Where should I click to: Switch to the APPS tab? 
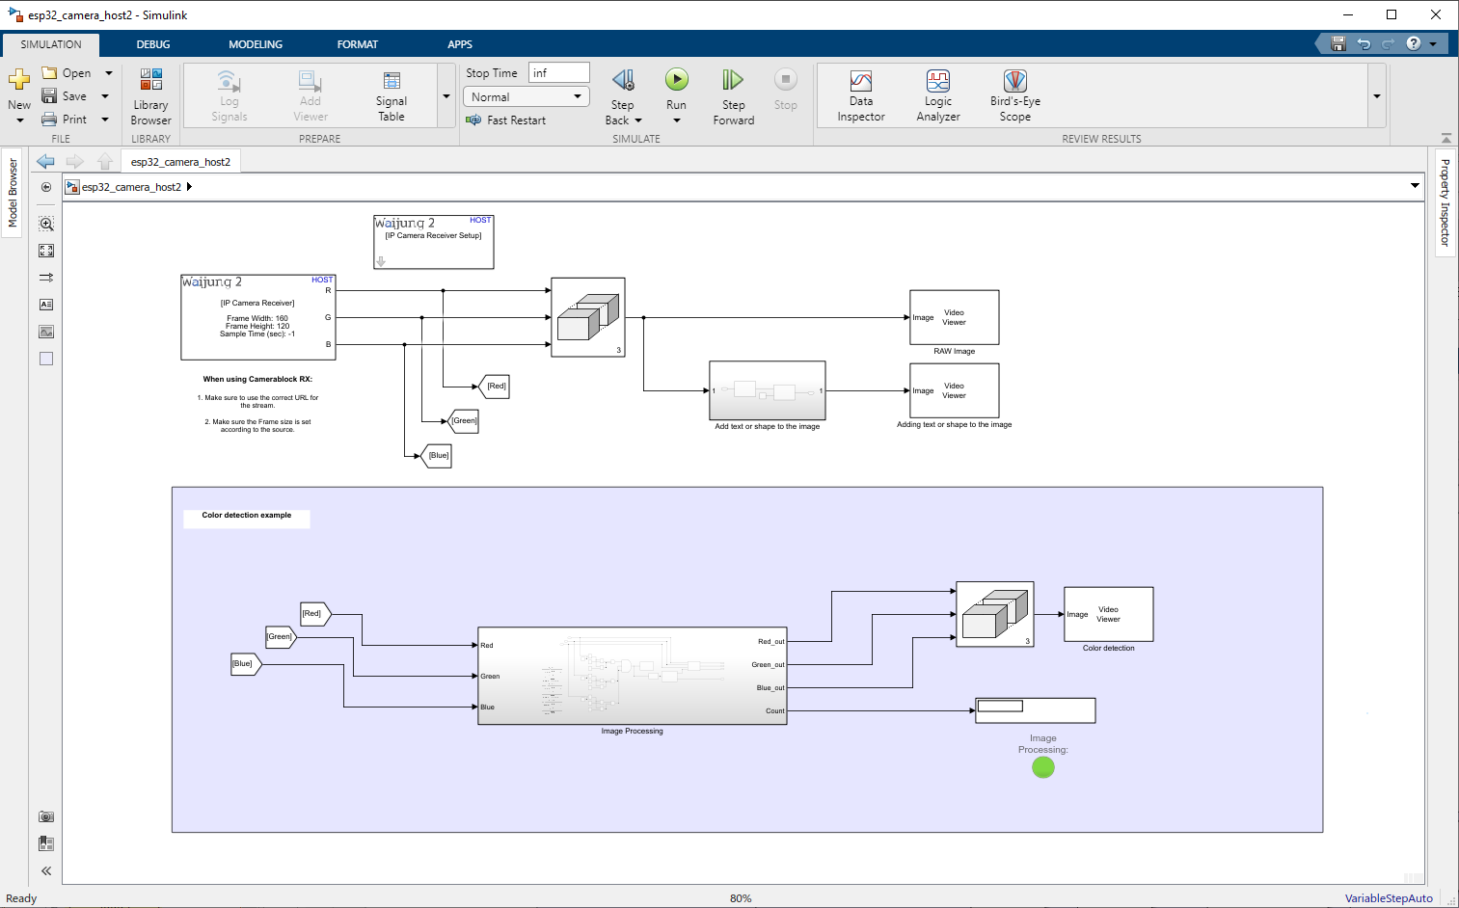coord(460,44)
